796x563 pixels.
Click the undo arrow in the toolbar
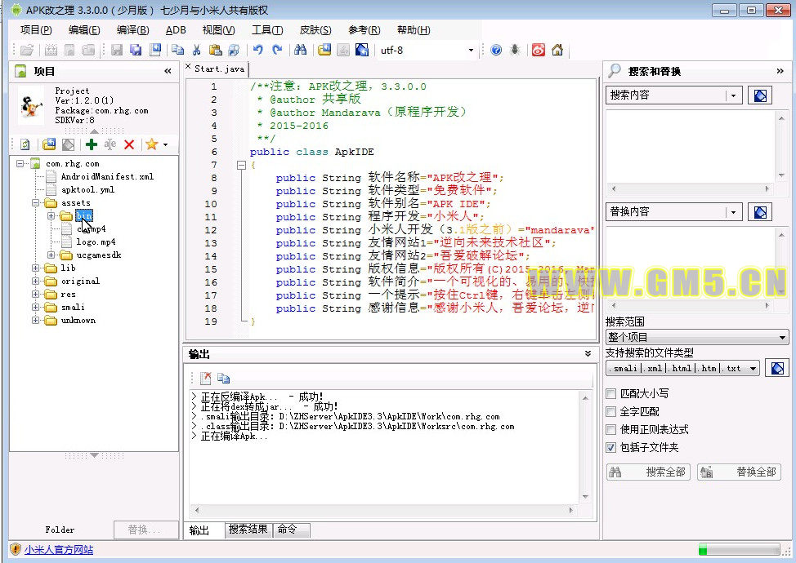click(x=258, y=50)
